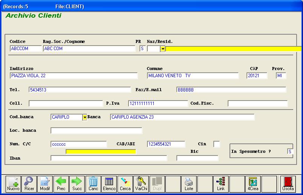The image size is (303, 195).
Task: Click the small Cin input box
Action: click(216, 144)
